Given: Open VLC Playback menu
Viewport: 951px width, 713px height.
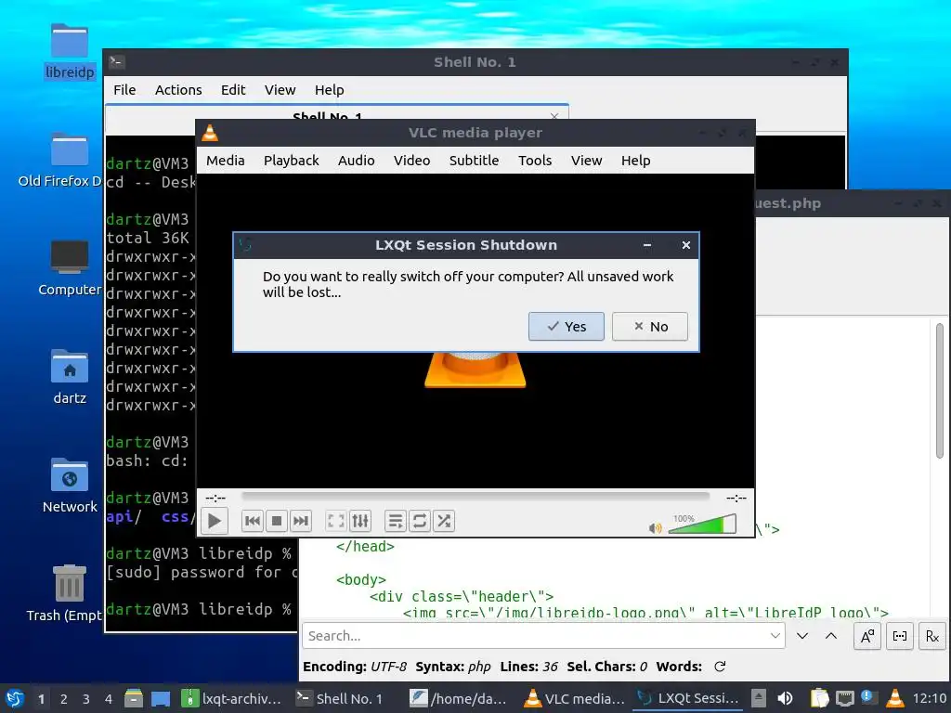Looking at the screenshot, I should [291, 161].
